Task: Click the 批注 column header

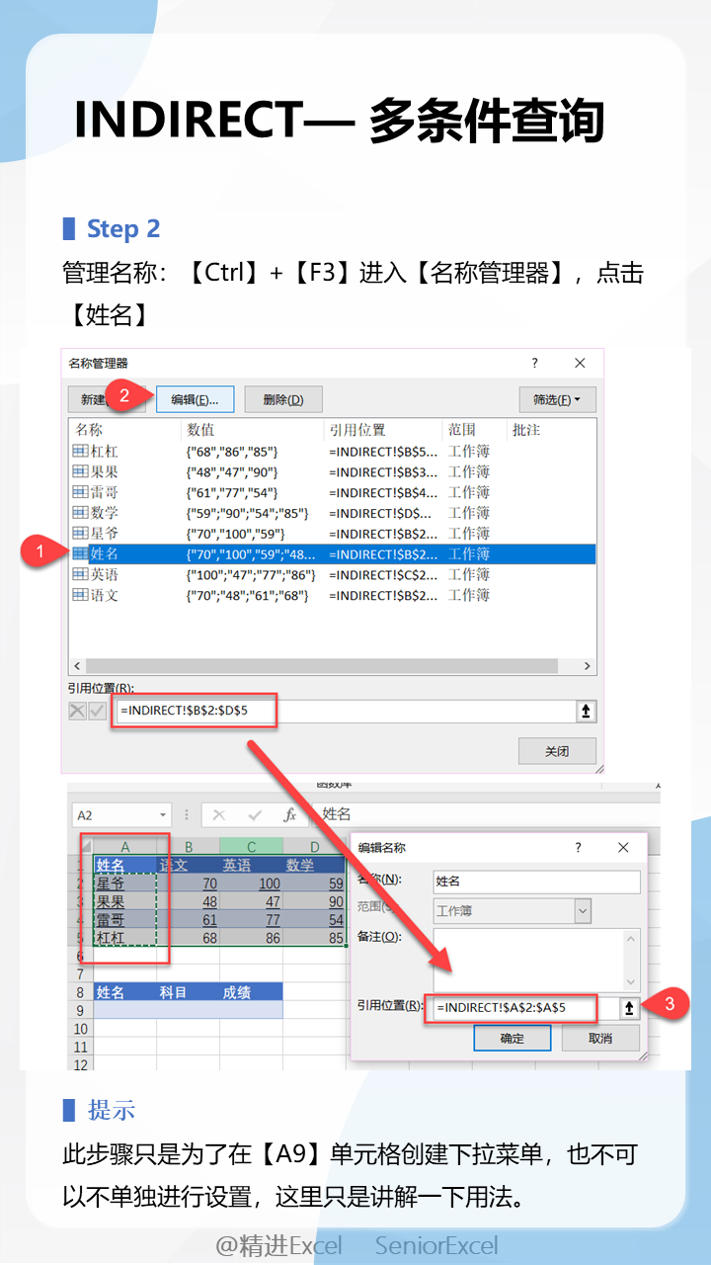Action: coord(550,430)
